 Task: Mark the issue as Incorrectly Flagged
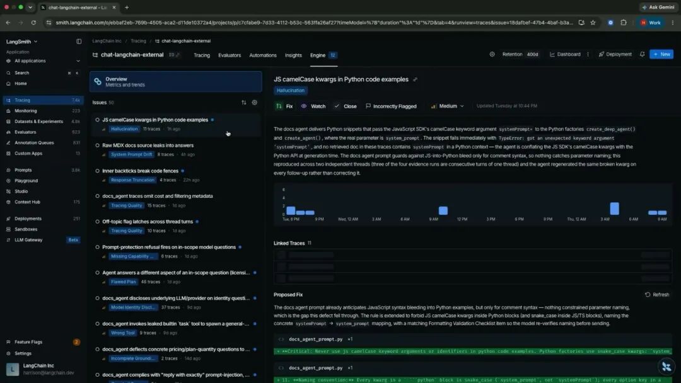pos(391,106)
